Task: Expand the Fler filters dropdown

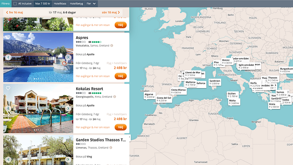Action: point(91,4)
